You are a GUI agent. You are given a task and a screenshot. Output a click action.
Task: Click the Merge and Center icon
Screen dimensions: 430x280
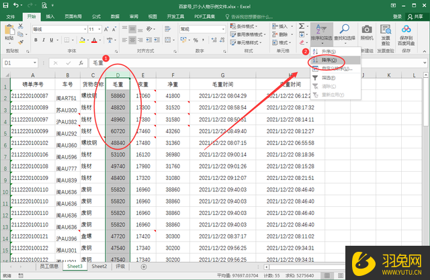pos(167,40)
